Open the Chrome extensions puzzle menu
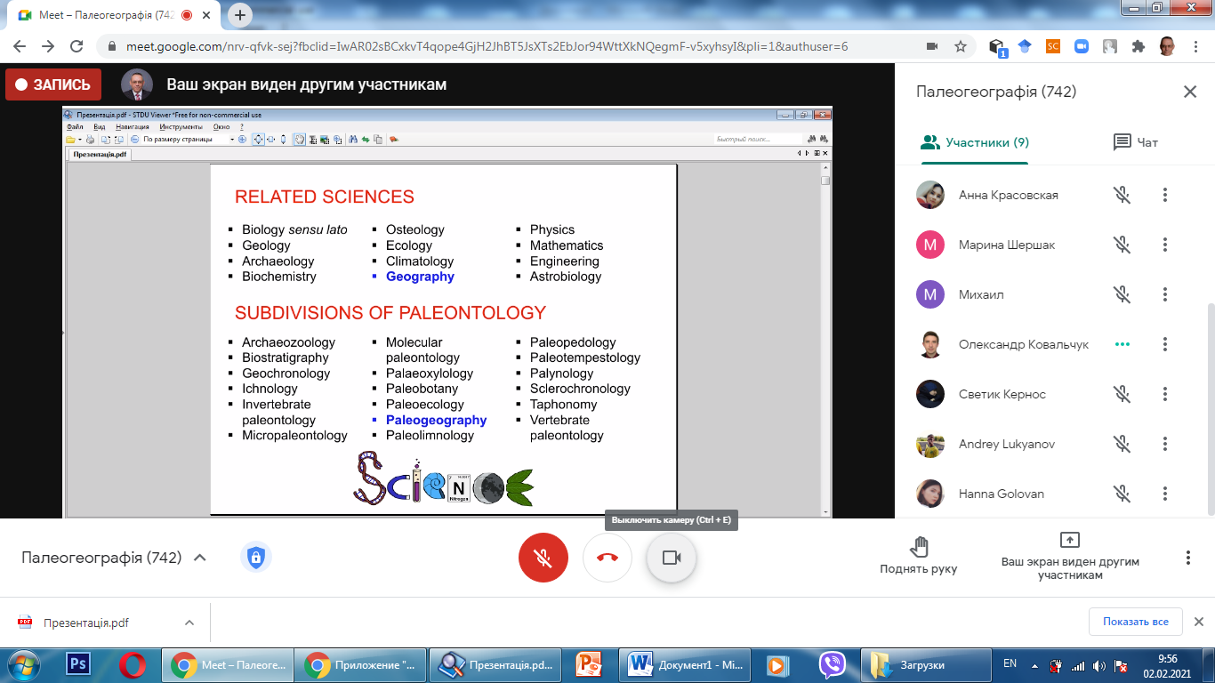 tap(1138, 46)
